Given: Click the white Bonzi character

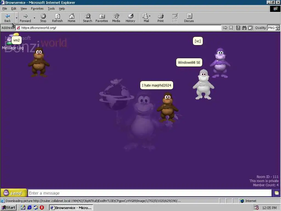Looking at the screenshot, I should pos(203,84).
